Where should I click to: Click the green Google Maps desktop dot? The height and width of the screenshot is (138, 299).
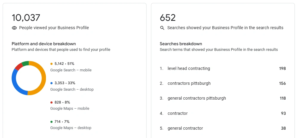52,122
